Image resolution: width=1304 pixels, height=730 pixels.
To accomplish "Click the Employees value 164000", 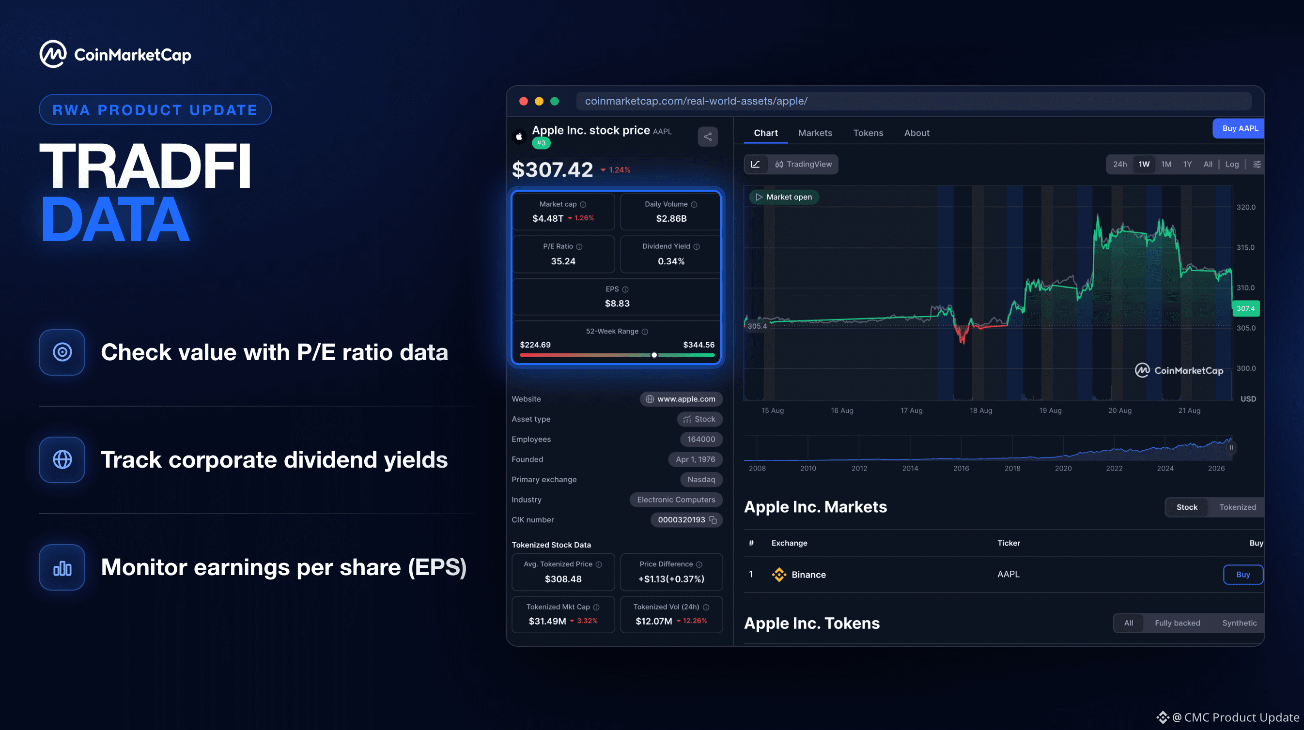I will tap(701, 440).
